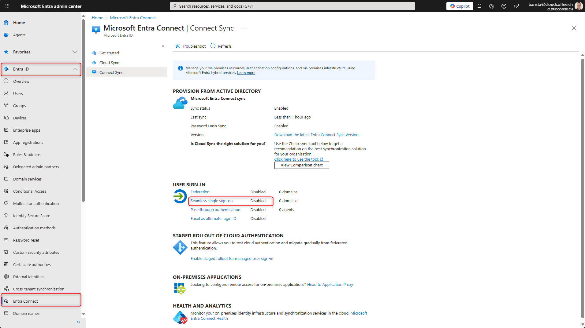
Task: Click the sidebar scroll down arrow
Action: coord(83,314)
